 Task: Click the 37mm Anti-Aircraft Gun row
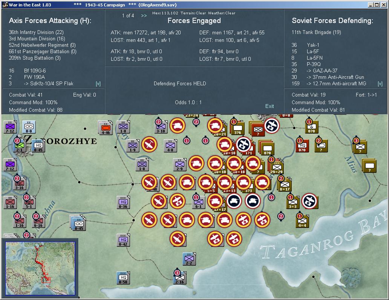(x=328, y=77)
